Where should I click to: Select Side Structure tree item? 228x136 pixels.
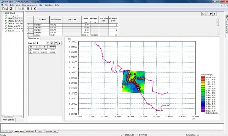14,31
